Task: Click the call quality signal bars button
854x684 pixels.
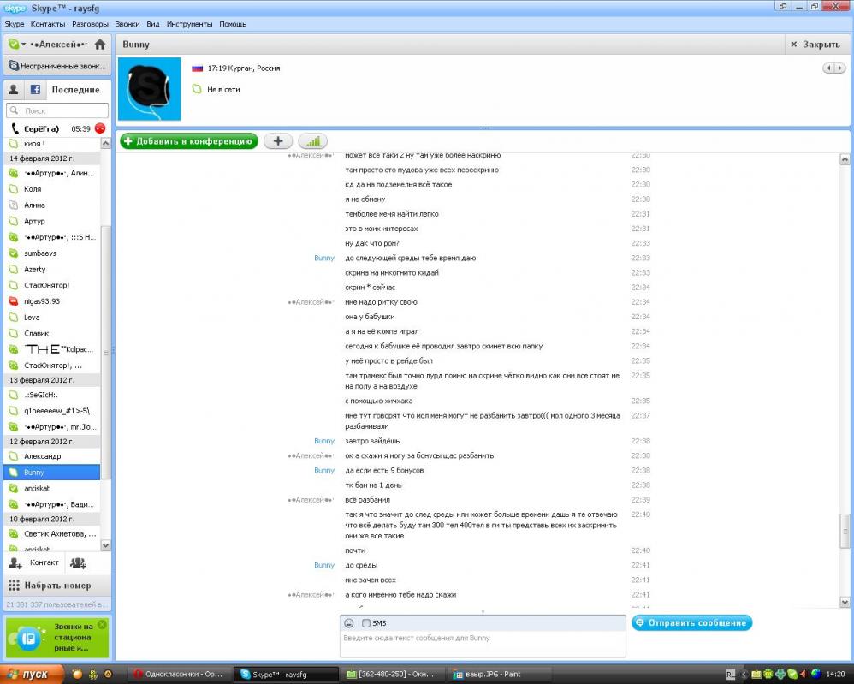Action: point(312,141)
